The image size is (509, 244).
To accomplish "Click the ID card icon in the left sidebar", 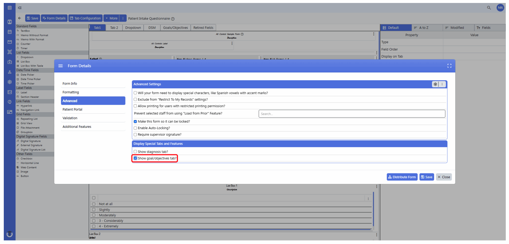I will point(10,112).
